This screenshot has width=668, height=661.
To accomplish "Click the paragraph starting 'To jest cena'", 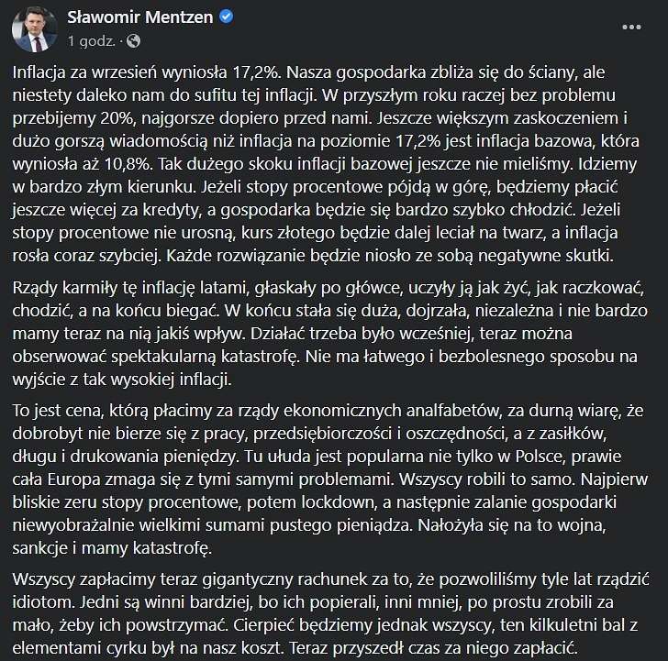I will pyautogui.click(x=330, y=479).
